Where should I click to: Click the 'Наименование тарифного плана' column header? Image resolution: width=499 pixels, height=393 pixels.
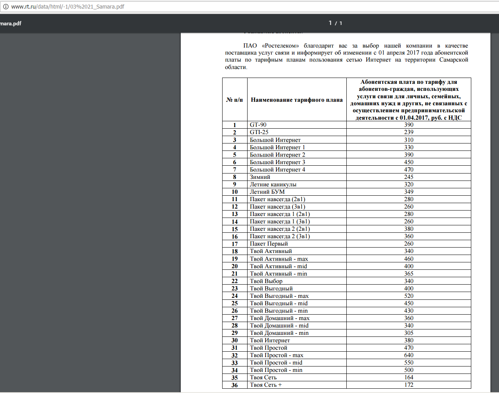pyautogui.click(x=297, y=100)
